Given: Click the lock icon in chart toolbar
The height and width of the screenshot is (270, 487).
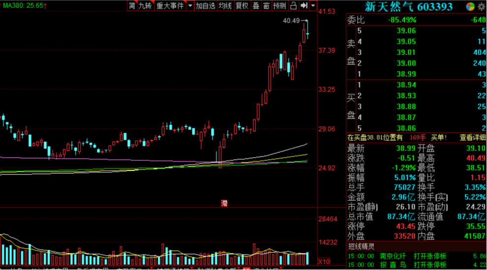Looking at the screenshot, I should click(293, 5).
